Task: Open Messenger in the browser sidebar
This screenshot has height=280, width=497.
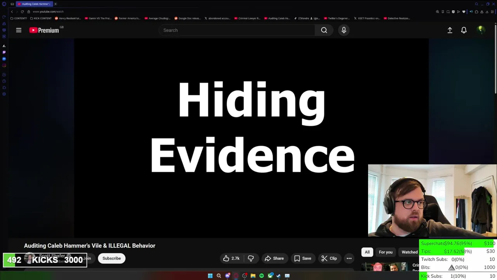Action: 4,59
